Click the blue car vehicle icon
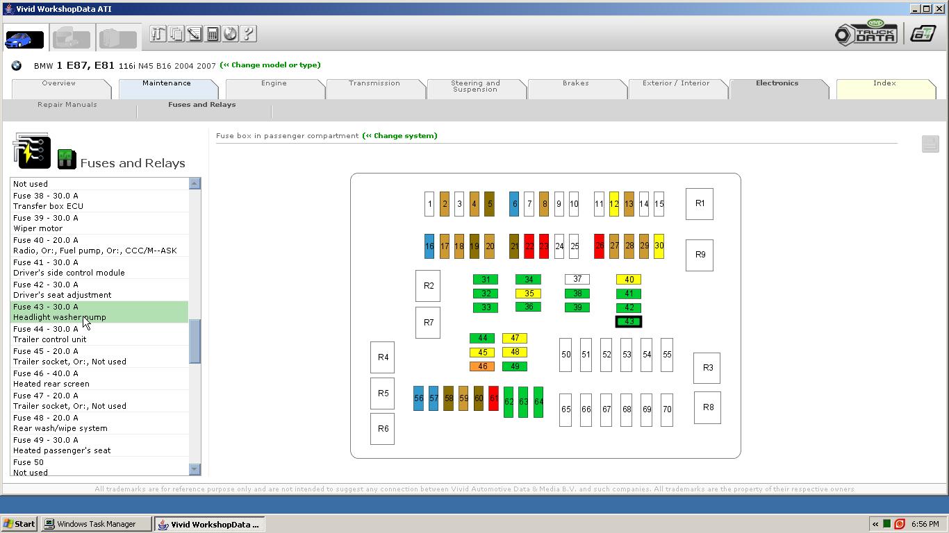This screenshot has height=533, width=949. coord(24,39)
